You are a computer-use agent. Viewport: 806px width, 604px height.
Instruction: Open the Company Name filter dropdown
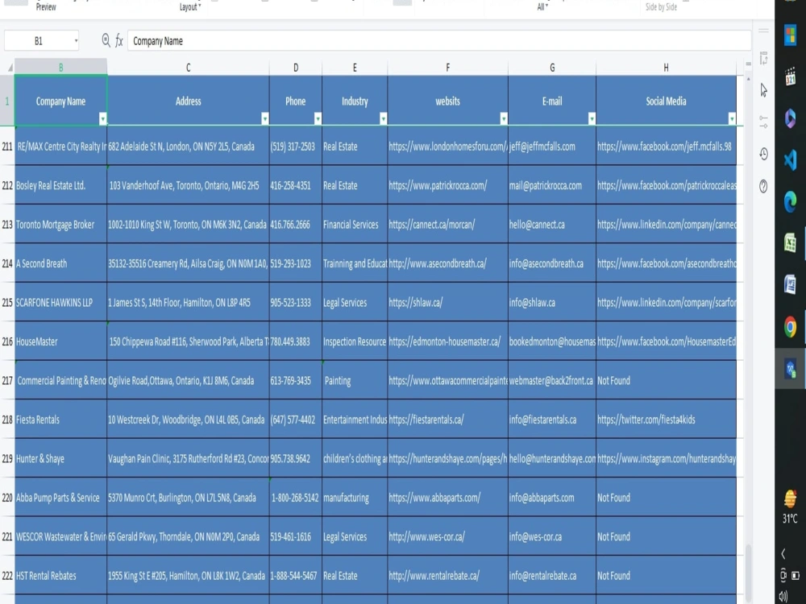coord(103,118)
